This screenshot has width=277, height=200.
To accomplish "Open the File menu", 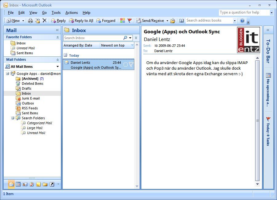I will [11, 13].
